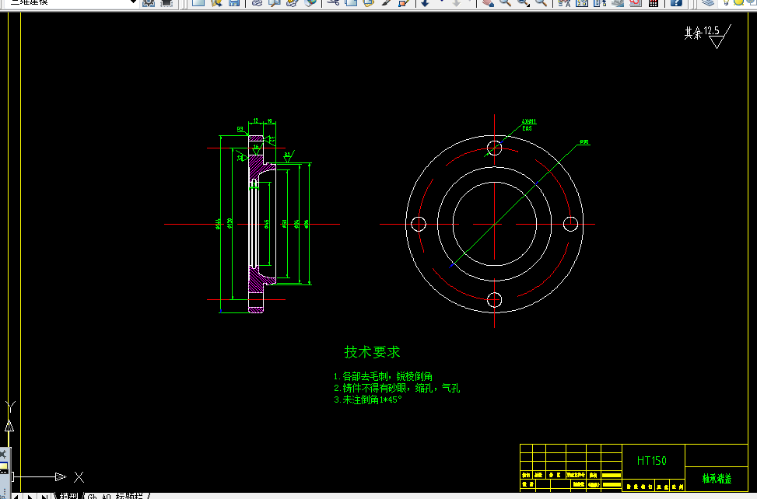Viewport: 757px width, 499px height.
Task: Switch to the 模型 layout tab
Action: tap(68, 496)
